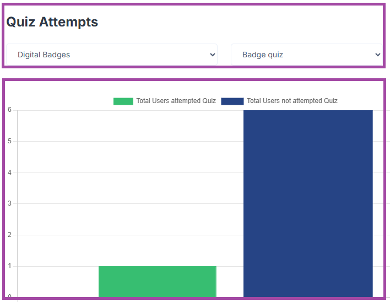The height and width of the screenshot is (307, 390).
Task: Select the green attempted users bar
Action: point(157,282)
